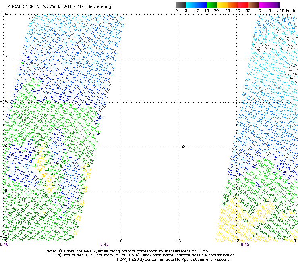Click the '35' label under the color bar
This screenshot has width=298, height=262.
[x=248, y=11]
